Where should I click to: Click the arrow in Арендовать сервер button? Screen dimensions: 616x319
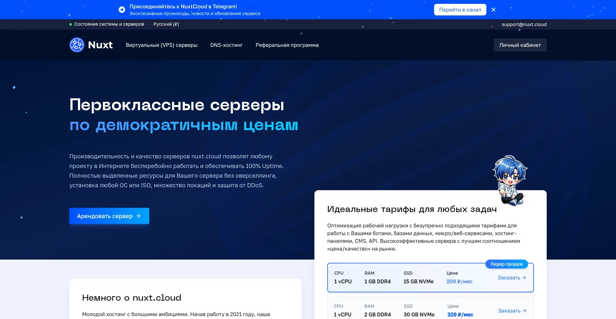click(x=138, y=216)
